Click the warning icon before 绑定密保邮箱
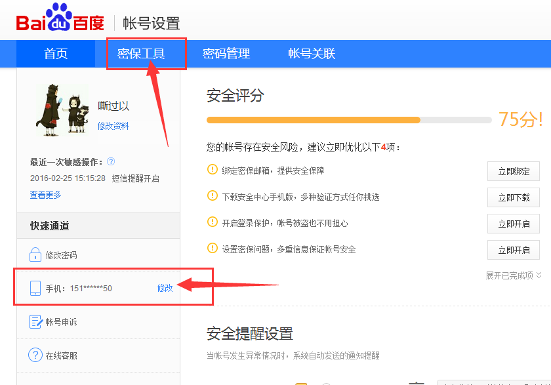Screen dimensions: 551x385 pyautogui.click(x=212, y=171)
